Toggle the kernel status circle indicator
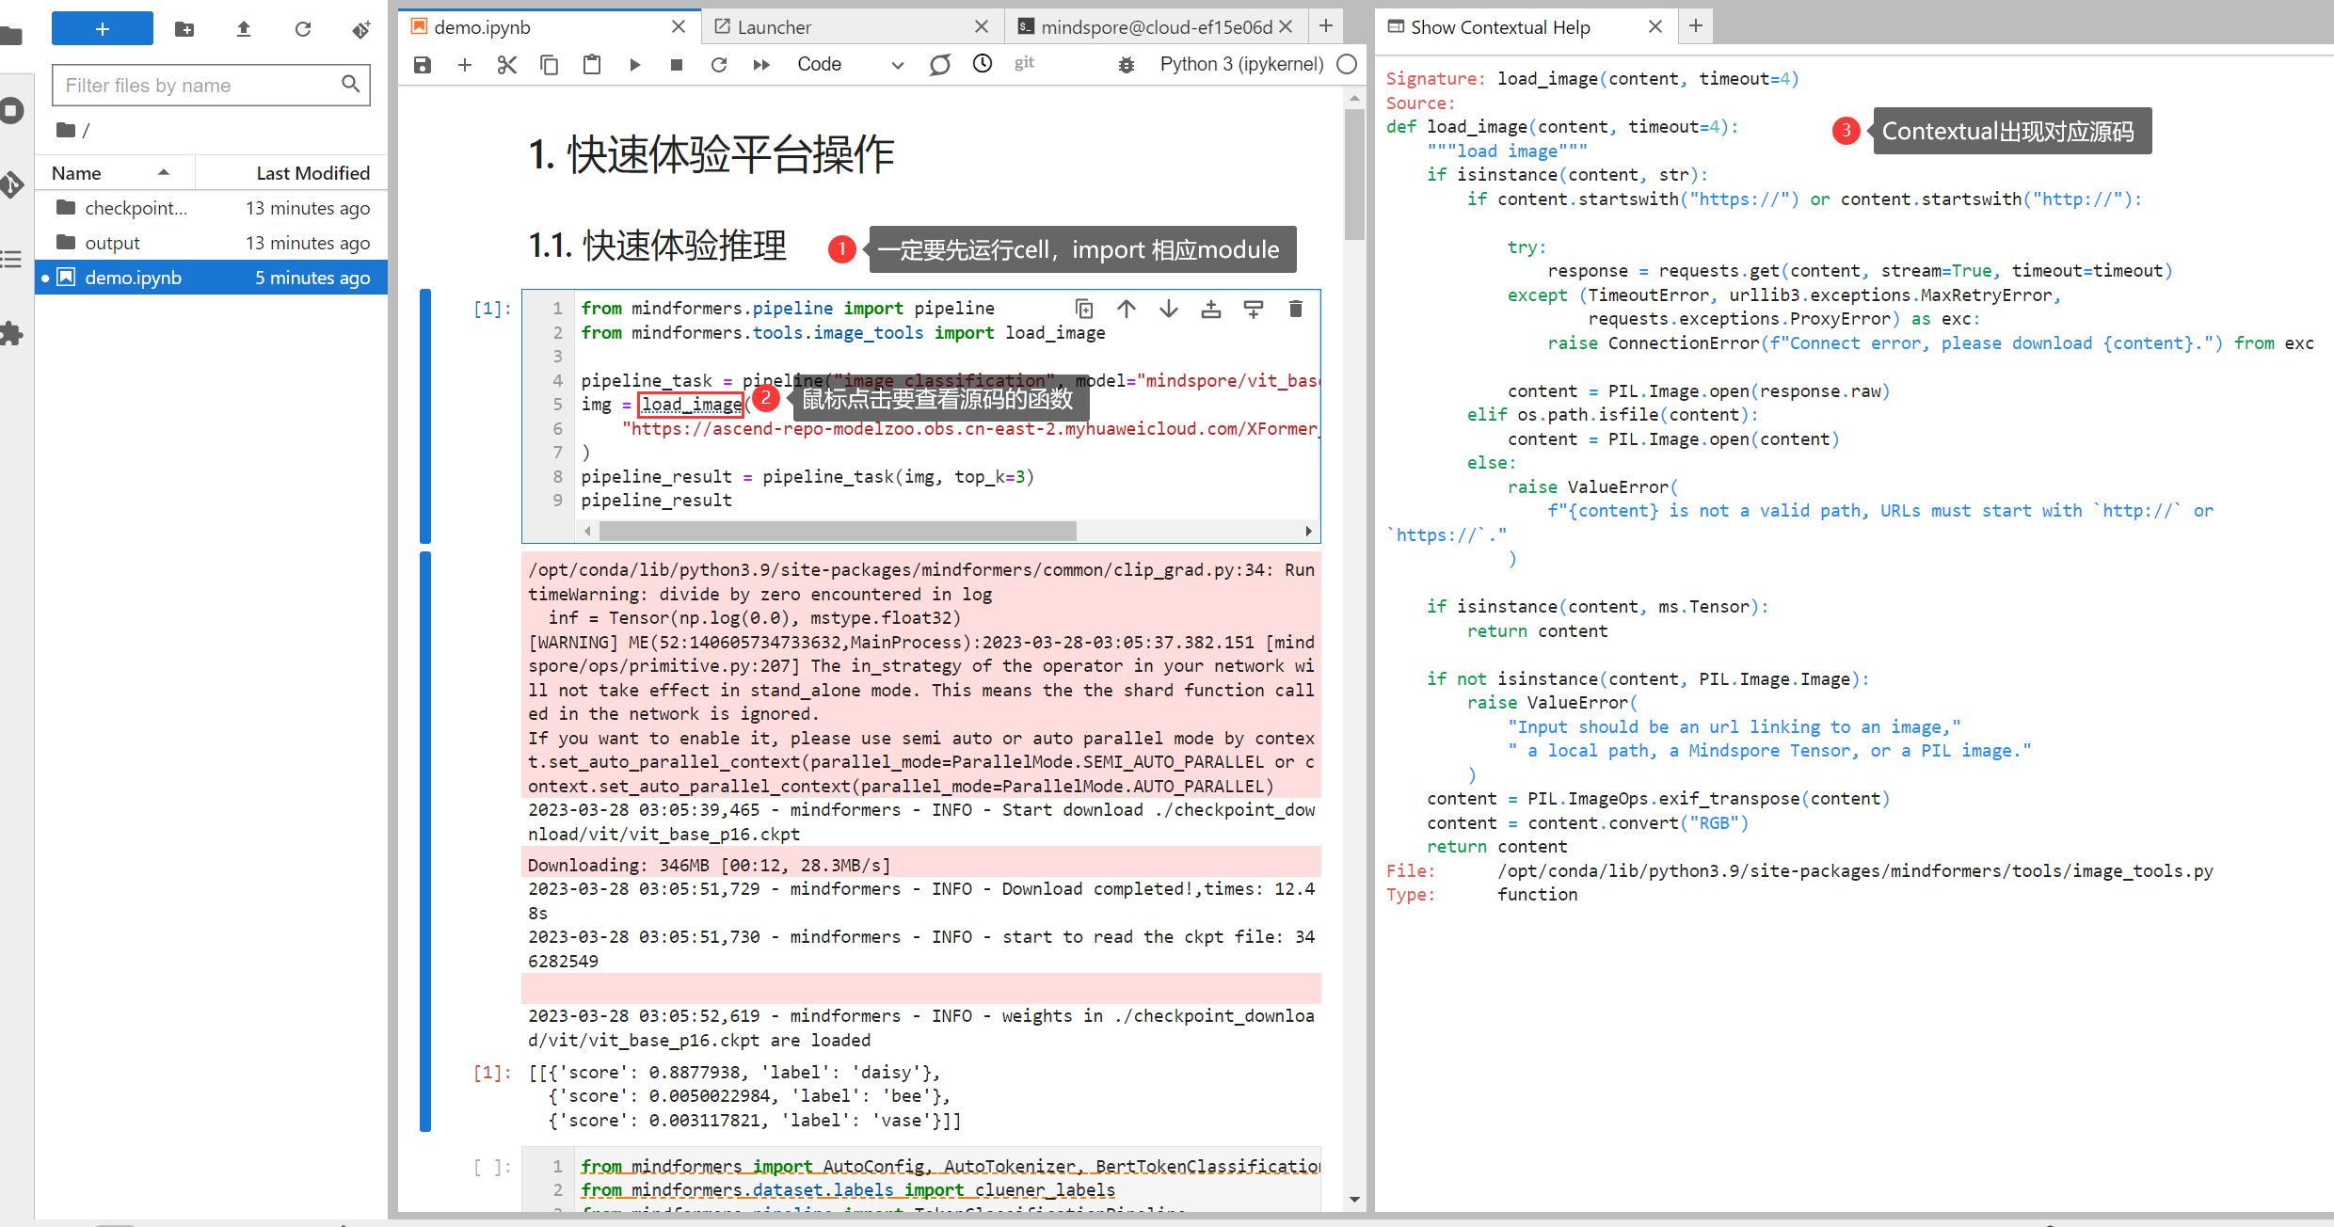The height and width of the screenshot is (1227, 2334). (1347, 65)
